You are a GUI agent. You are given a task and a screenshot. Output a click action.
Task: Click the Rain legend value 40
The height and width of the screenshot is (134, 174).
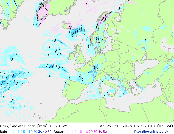pos(45,132)
